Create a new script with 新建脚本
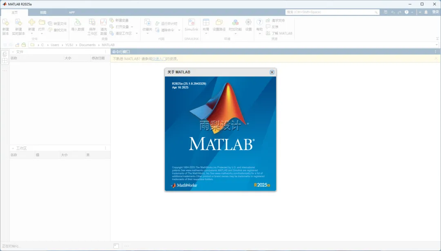The image size is (441, 251). point(6,27)
